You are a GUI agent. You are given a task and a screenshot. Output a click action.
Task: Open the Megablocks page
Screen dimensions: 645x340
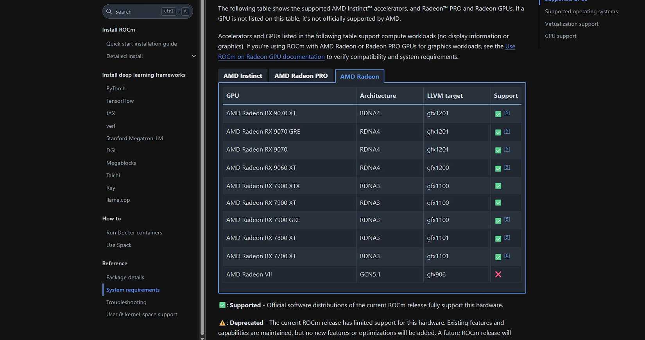[x=121, y=163]
